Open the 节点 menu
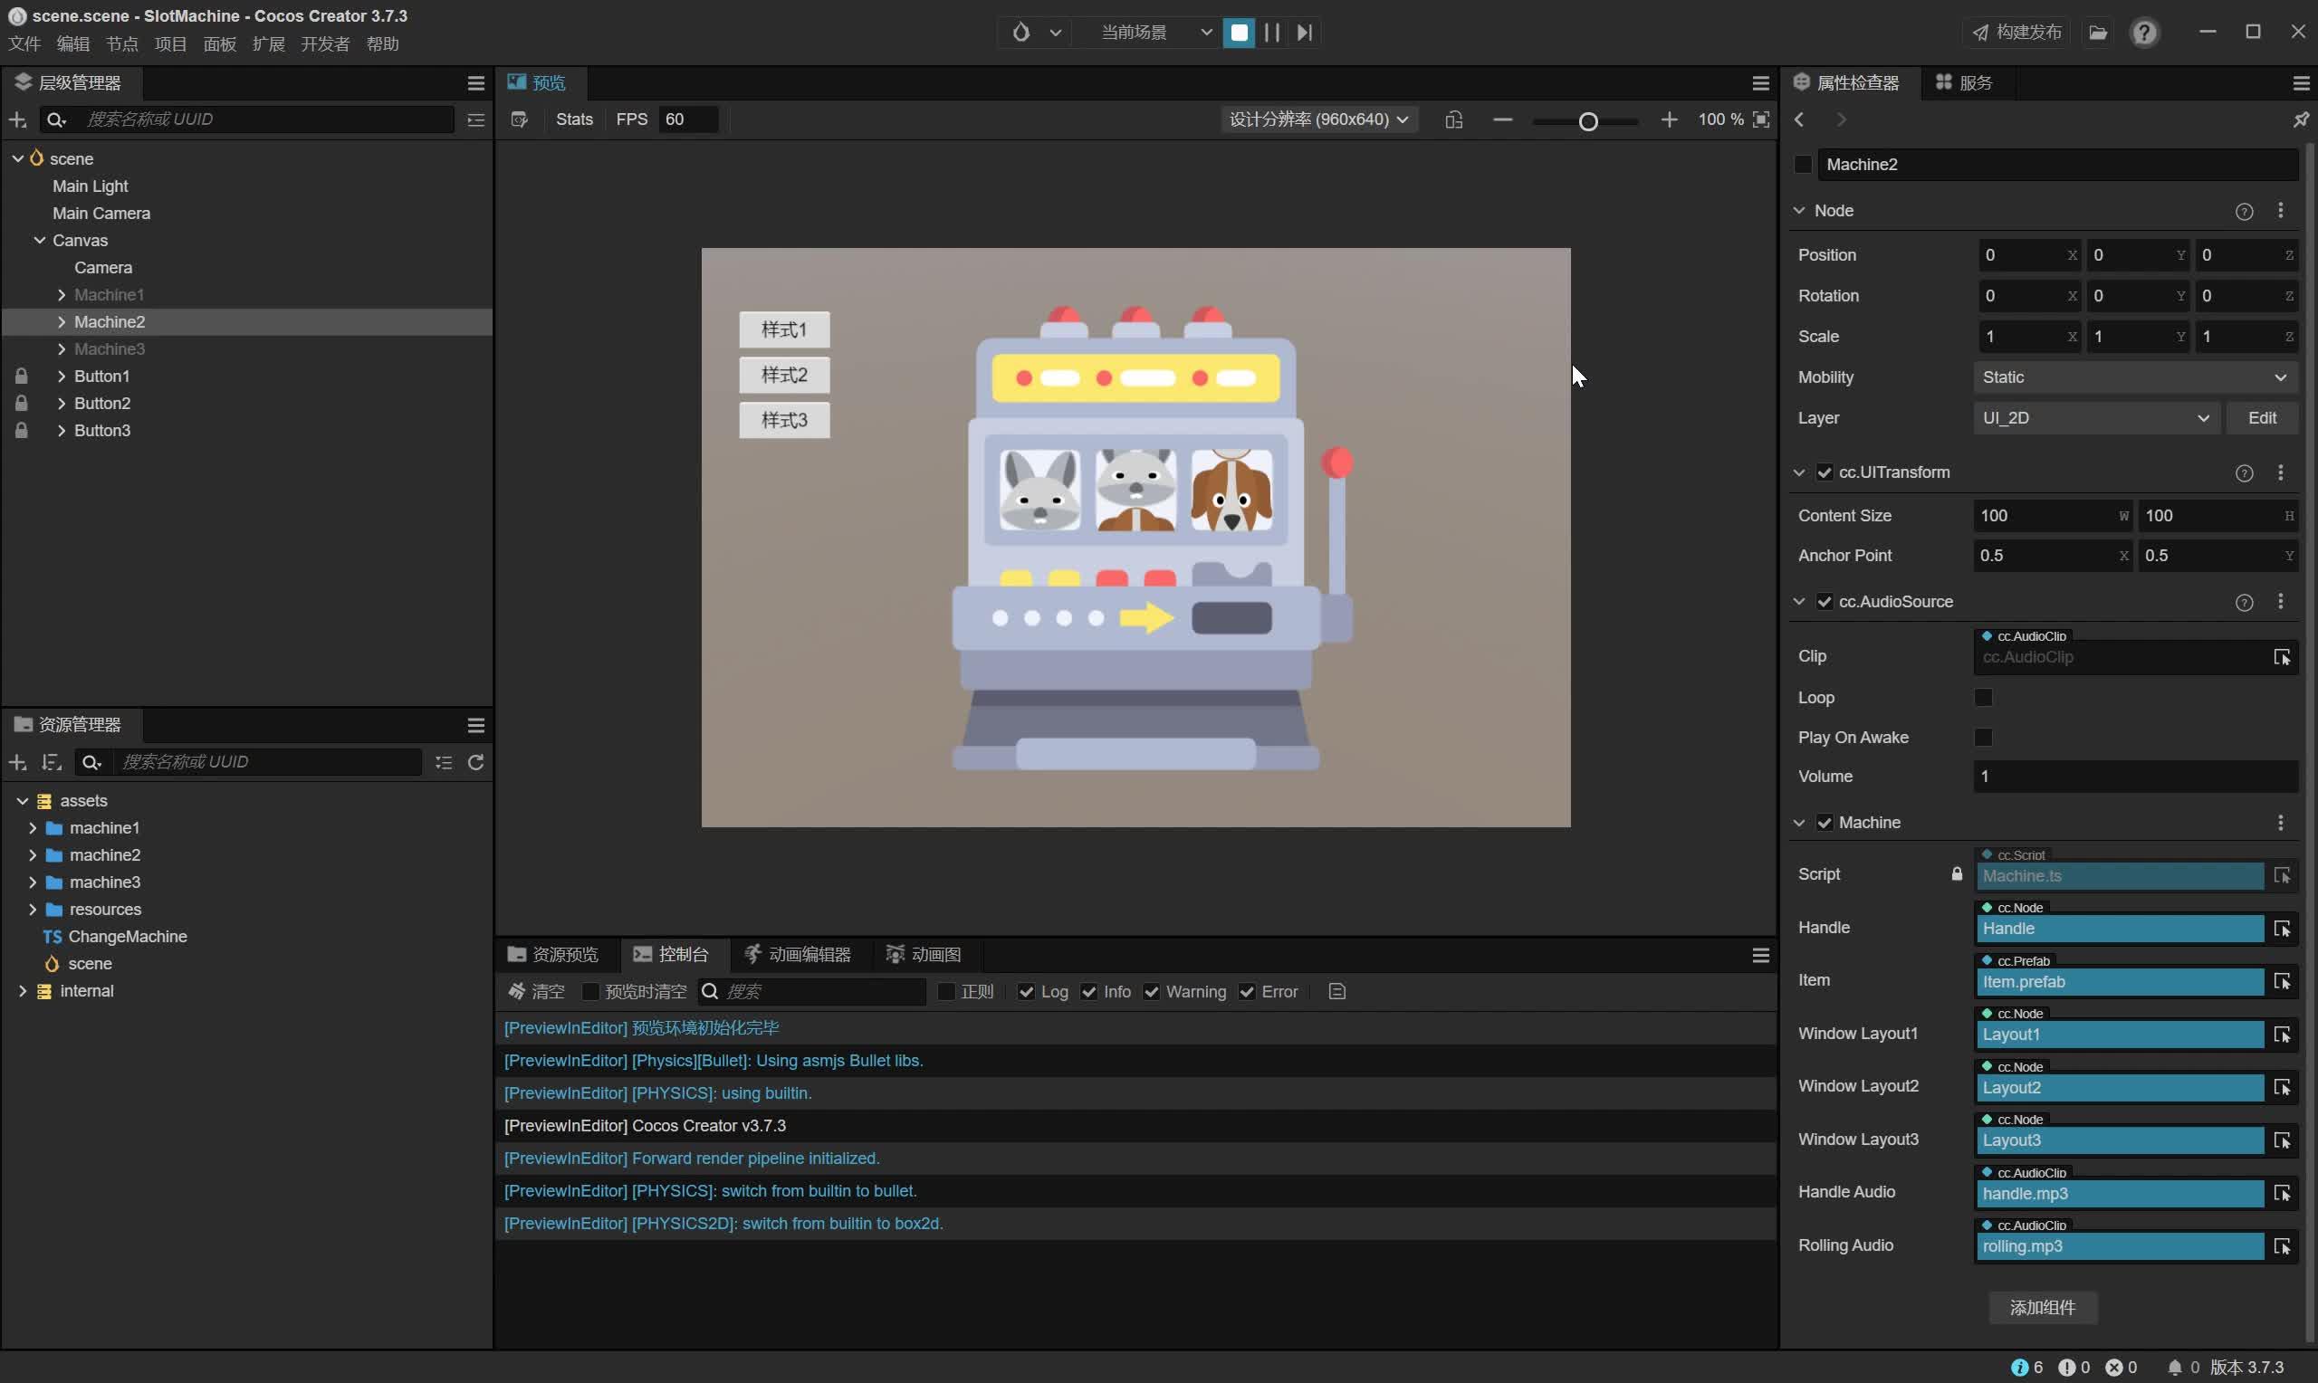The image size is (2318, 1383). (x=121, y=43)
